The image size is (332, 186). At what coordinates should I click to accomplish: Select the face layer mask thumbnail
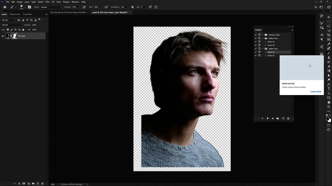click(15, 36)
